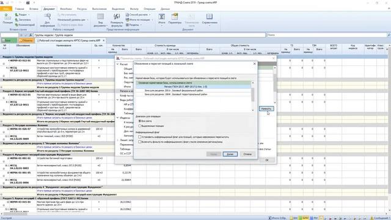Check the set information flag checkbox
Screen dimensions: 391x220
tap(140, 137)
